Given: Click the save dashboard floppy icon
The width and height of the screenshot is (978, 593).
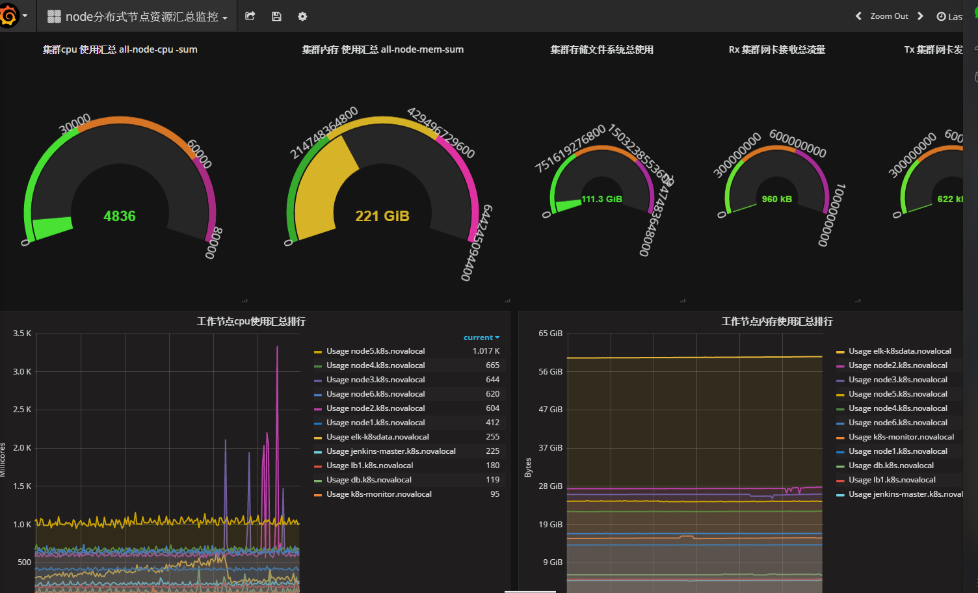Looking at the screenshot, I should (276, 16).
